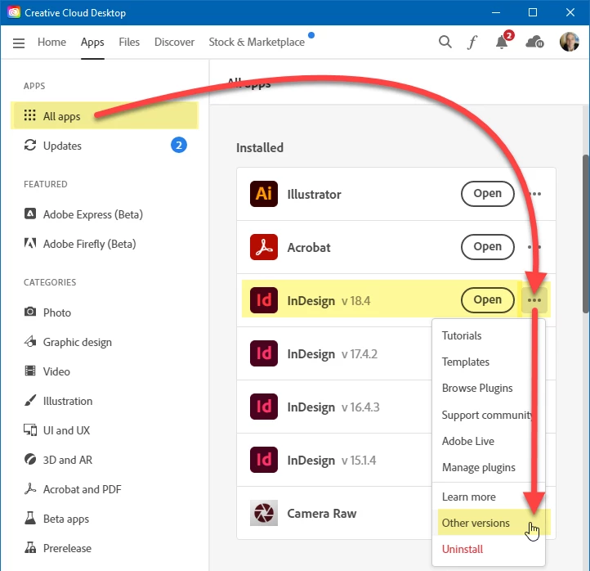Click the Illustrator app icon

point(264,194)
